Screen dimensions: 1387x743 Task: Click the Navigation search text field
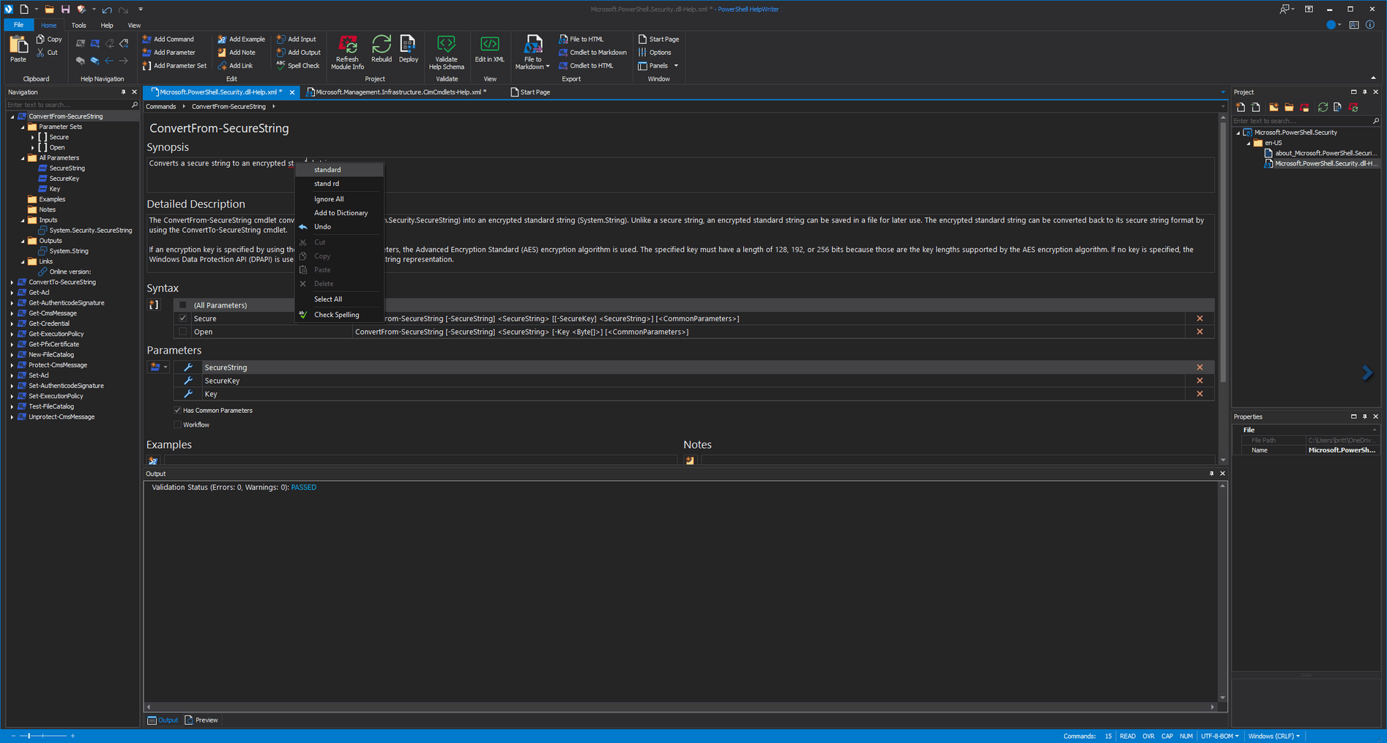pyautogui.click(x=68, y=105)
